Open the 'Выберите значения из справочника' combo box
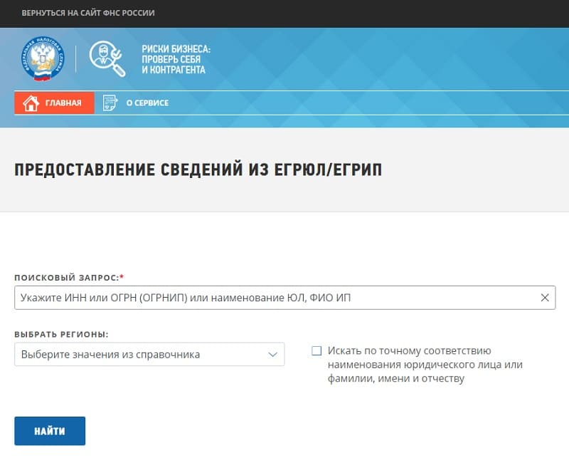Viewport: 569px width, 470px height. (x=142, y=355)
